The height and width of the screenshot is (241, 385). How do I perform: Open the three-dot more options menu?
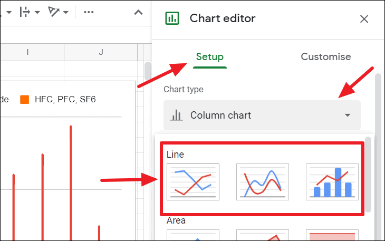coord(89,12)
